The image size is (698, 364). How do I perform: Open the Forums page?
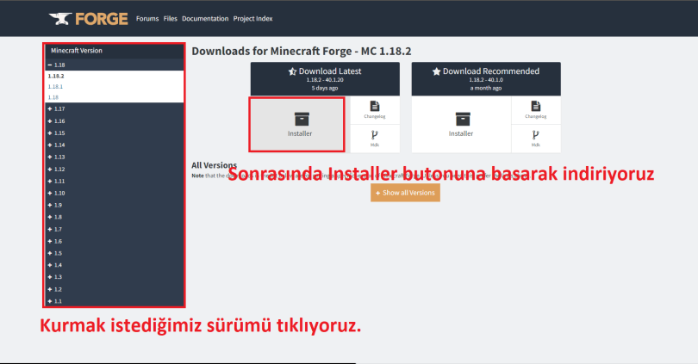147,19
